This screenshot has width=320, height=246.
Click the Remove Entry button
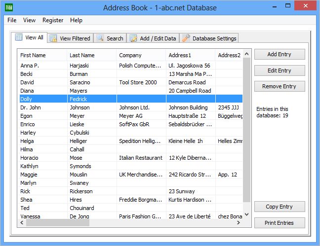pos(279,86)
